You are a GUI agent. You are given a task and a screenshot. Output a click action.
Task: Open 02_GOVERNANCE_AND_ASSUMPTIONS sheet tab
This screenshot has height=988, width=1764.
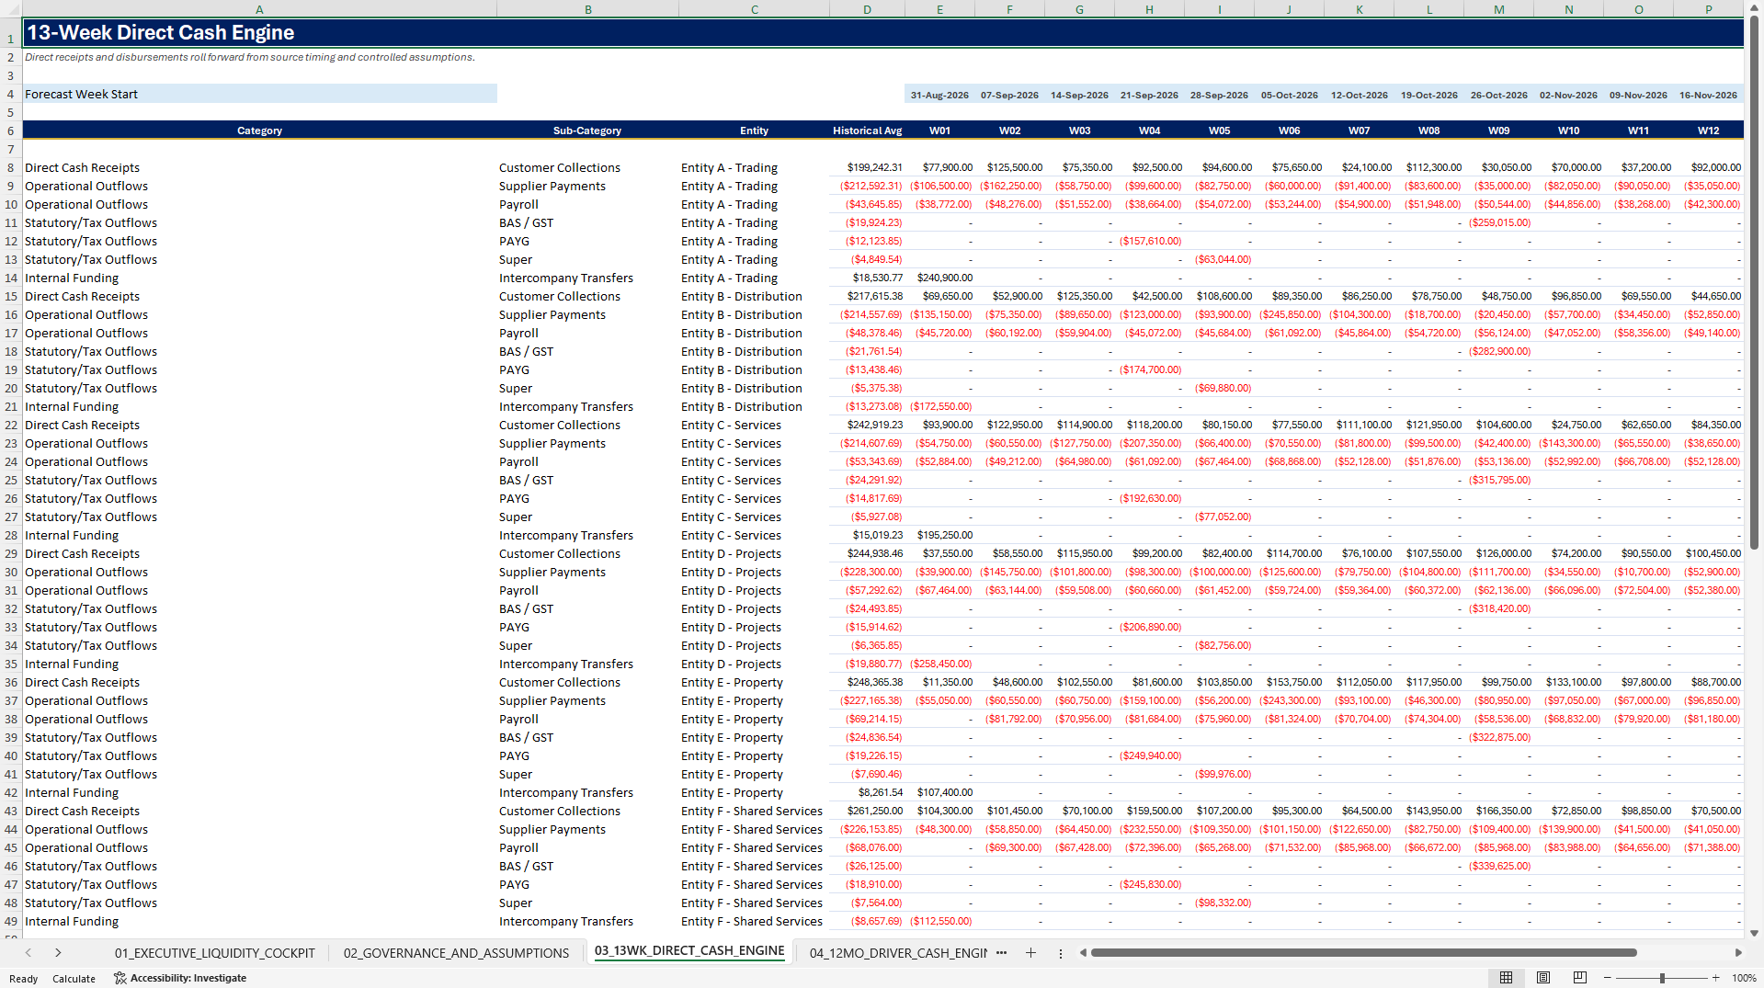tap(456, 953)
